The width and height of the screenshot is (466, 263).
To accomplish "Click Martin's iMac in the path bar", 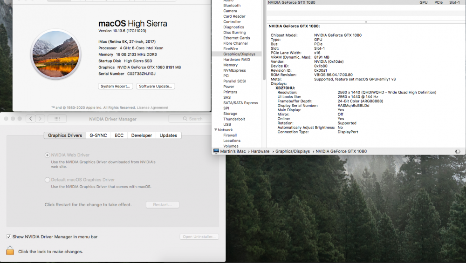I will pos(233,151).
